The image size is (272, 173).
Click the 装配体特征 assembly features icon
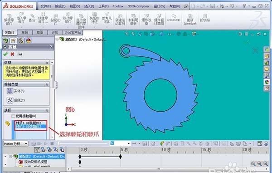tap(94, 18)
